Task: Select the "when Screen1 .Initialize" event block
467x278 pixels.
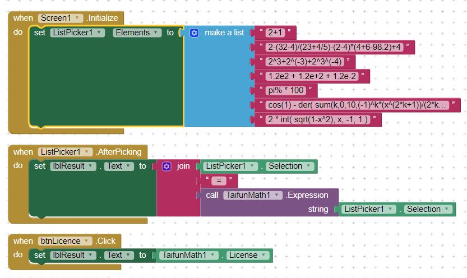Action: (x=24, y=18)
